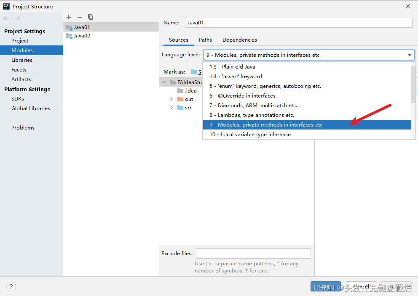Choose 1.4 - 'assert' keyword level
The image size is (418, 296).
(x=307, y=77)
